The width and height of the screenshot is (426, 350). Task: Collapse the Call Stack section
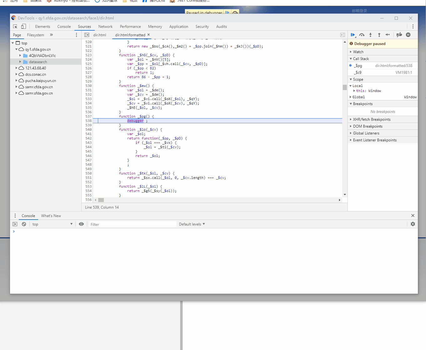(383, 59)
